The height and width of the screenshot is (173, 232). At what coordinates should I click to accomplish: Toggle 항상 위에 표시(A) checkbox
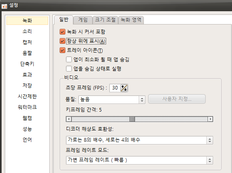coord(63,41)
